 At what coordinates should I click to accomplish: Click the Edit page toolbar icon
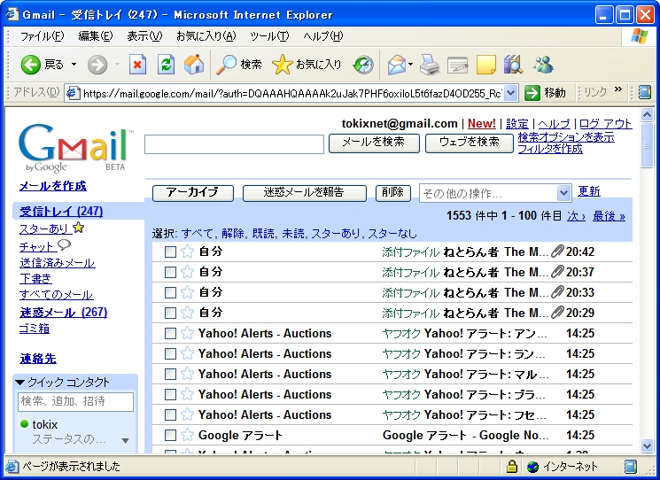(x=458, y=66)
